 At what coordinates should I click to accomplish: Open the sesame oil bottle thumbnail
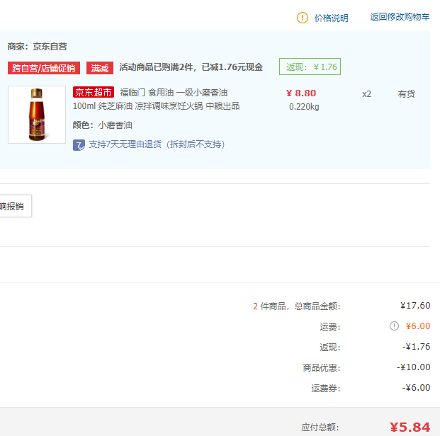(x=37, y=115)
